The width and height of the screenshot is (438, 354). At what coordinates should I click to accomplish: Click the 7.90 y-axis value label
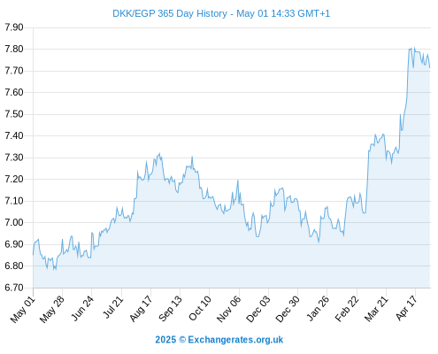point(14,27)
